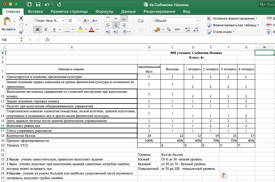Toggle align text right
The image size is (275, 182).
tap(124, 25)
